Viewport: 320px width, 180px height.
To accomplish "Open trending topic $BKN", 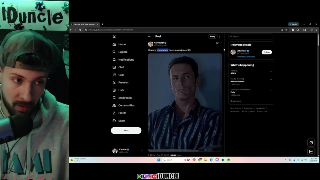I will (233, 73).
